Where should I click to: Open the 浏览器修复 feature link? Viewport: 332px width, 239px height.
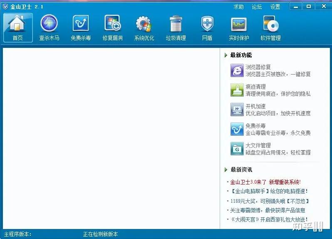point(258,67)
